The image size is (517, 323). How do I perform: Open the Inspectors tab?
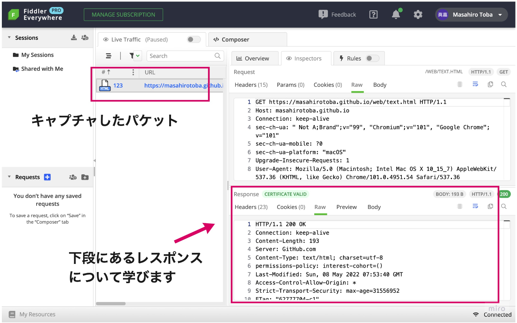pyautogui.click(x=306, y=58)
